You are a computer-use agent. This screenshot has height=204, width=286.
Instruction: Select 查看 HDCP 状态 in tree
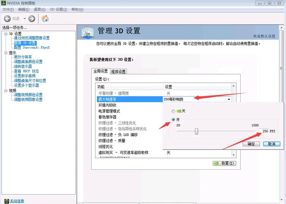click(27, 71)
